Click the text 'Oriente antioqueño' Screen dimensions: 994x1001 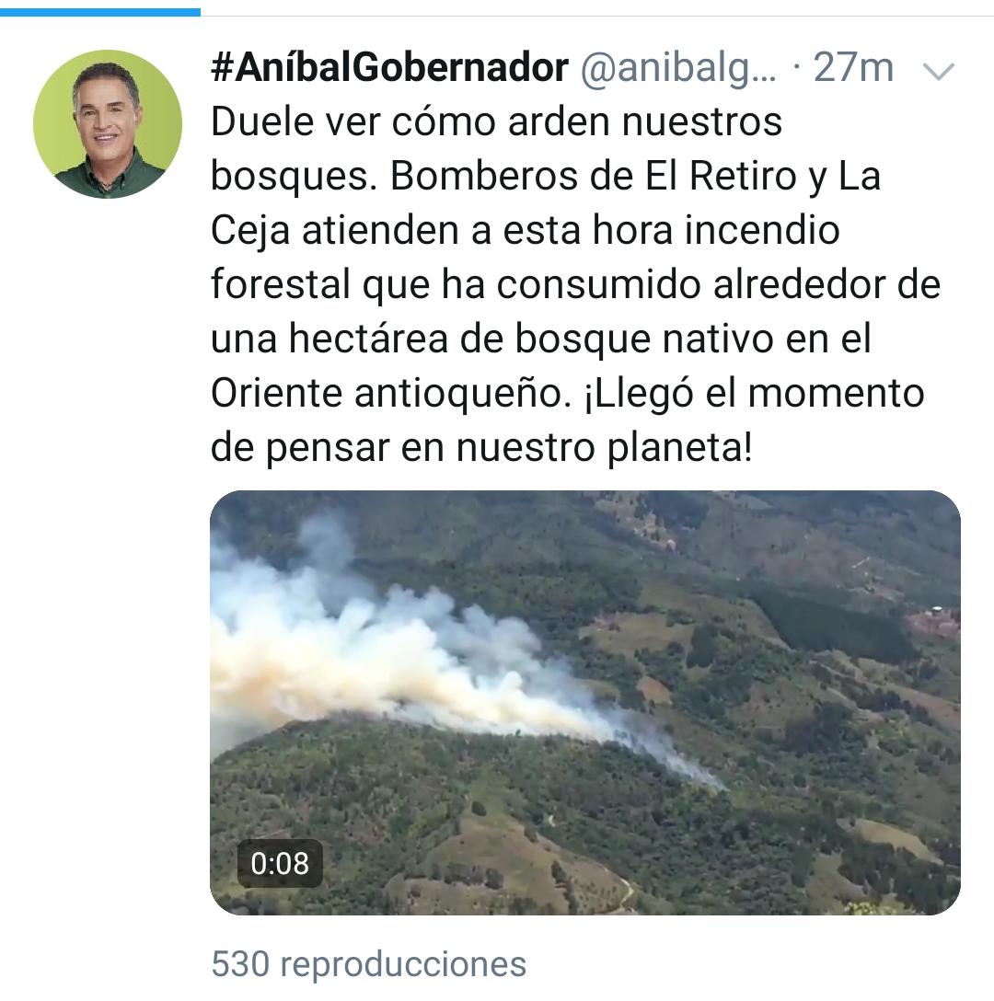(x=391, y=393)
